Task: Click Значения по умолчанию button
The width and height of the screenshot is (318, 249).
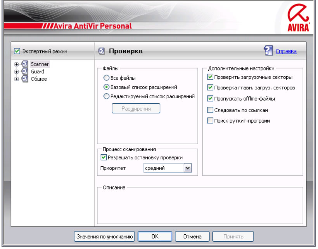Action: coord(104,237)
